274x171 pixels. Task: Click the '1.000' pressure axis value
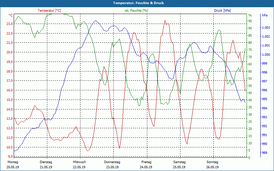point(266,54)
